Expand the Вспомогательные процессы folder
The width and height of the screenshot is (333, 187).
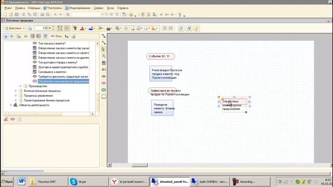16,91
